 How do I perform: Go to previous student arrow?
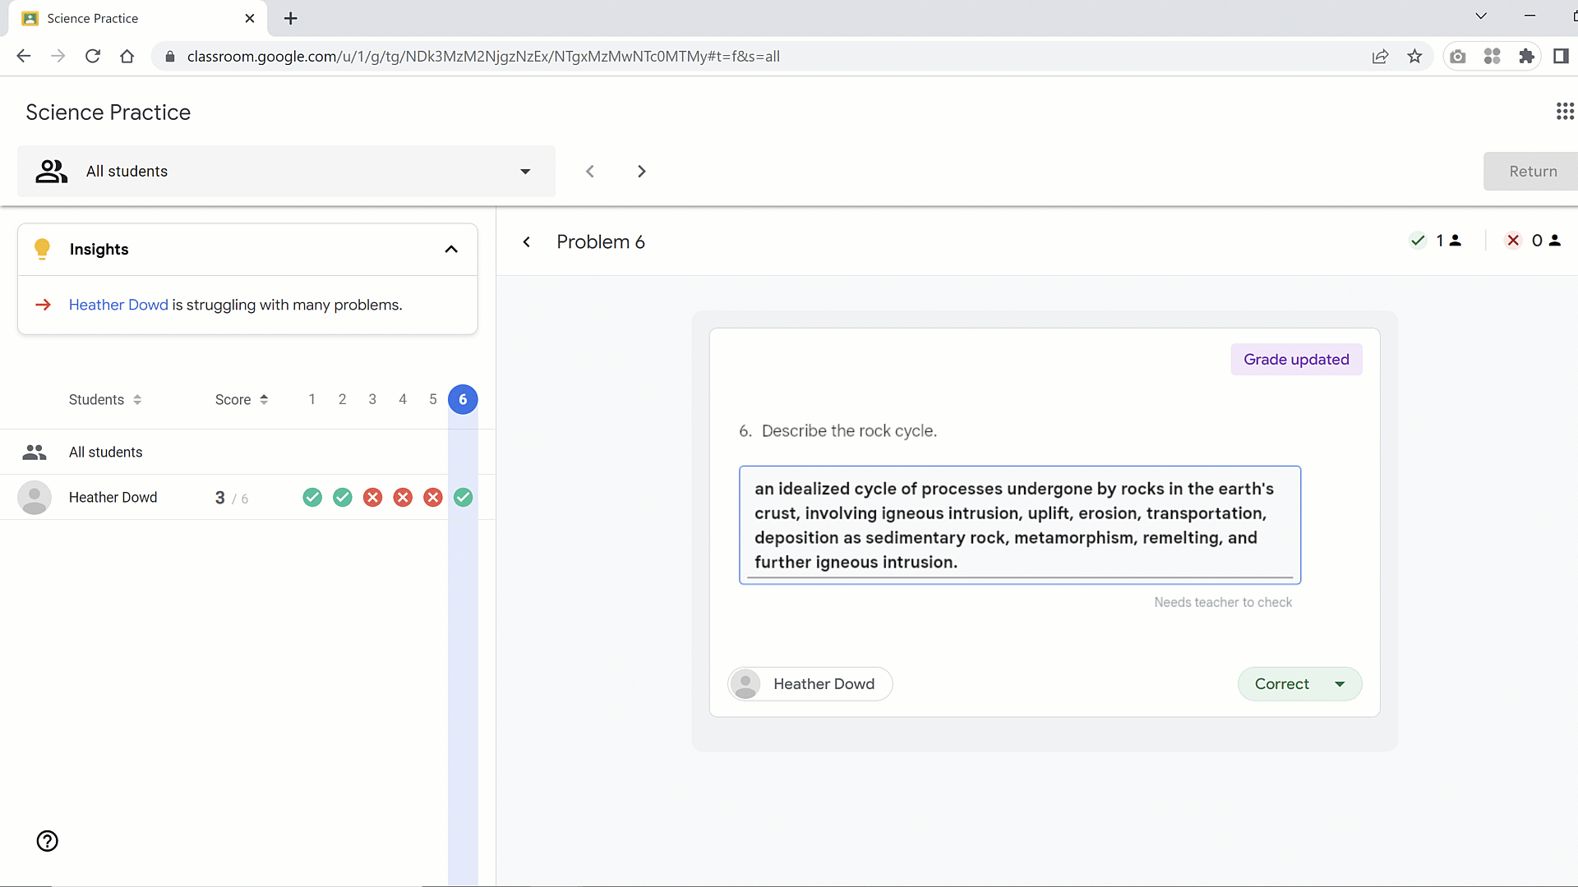point(590,172)
